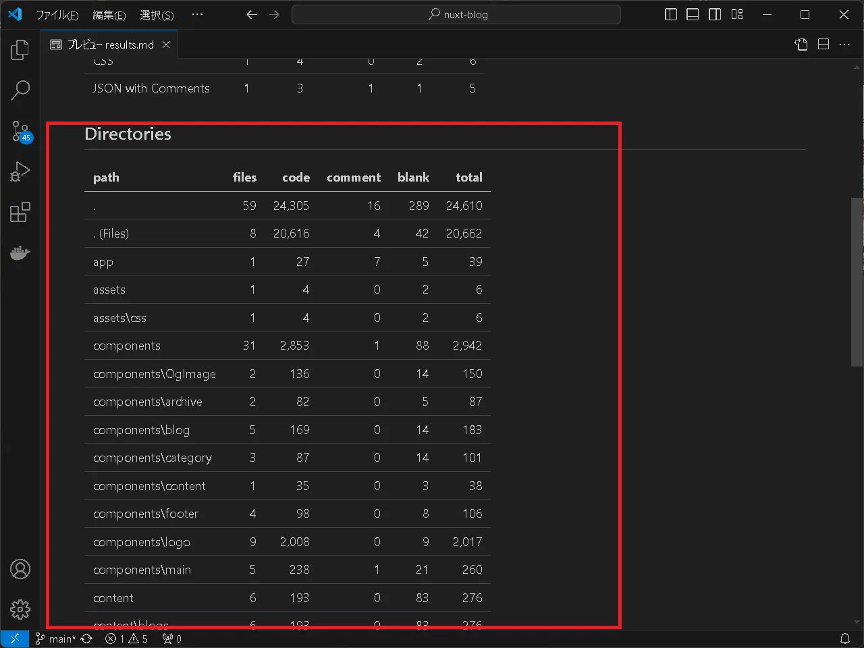Click the 2,853 code value
864x648 pixels.
(294, 346)
